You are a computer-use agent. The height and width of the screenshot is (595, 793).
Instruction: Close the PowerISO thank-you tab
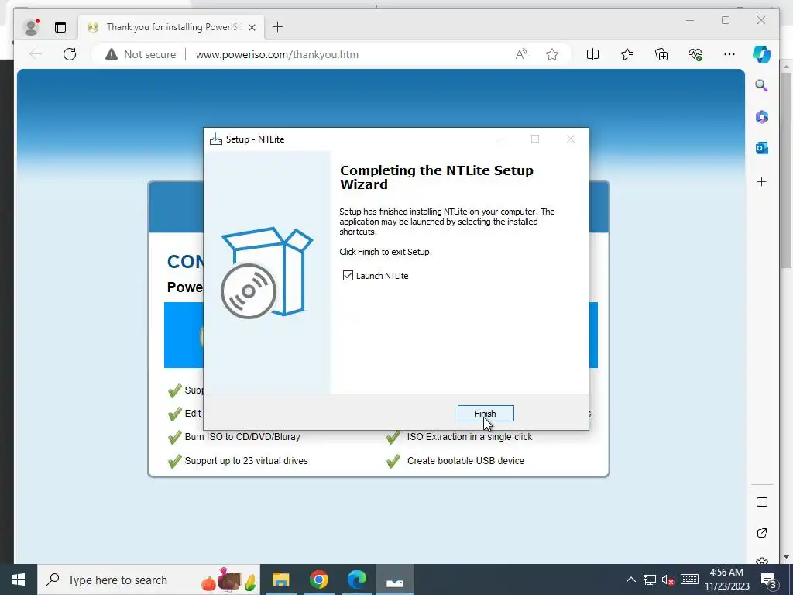[252, 27]
